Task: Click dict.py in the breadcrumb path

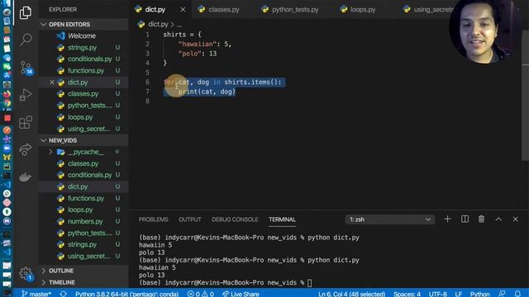Action: [158, 24]
